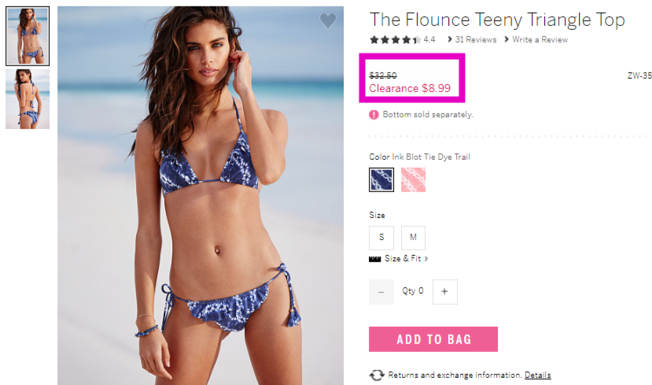Select the front view thumbnail
The height and width of the screenshot is (385, 652).
point(28,36)
